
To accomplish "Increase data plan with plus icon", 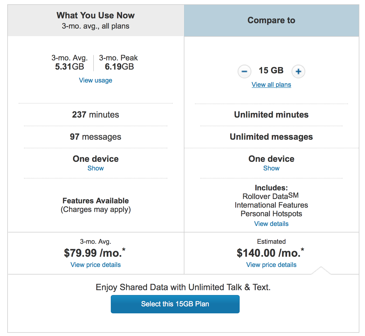I will click(x=298, y=71).
